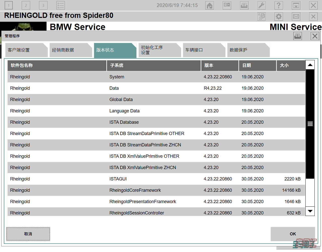
Task: Click ISTA DB StreamDataPrimitive OTHER cell
Action: tap(147, 134)
